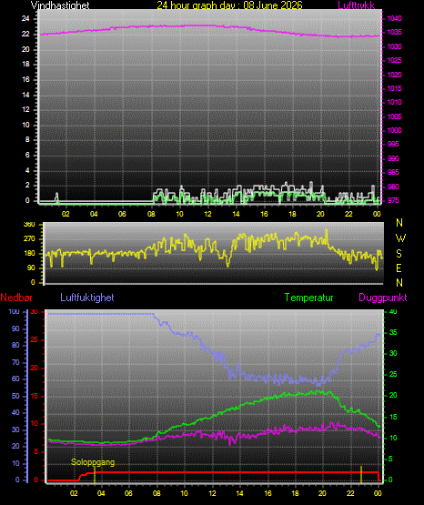Click the Soloppgang sunrise label
424x505 pixels.
pos(93,462)
